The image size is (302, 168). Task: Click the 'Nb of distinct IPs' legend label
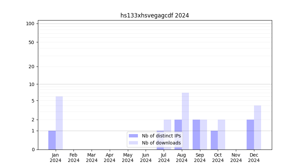coord(161,136)
